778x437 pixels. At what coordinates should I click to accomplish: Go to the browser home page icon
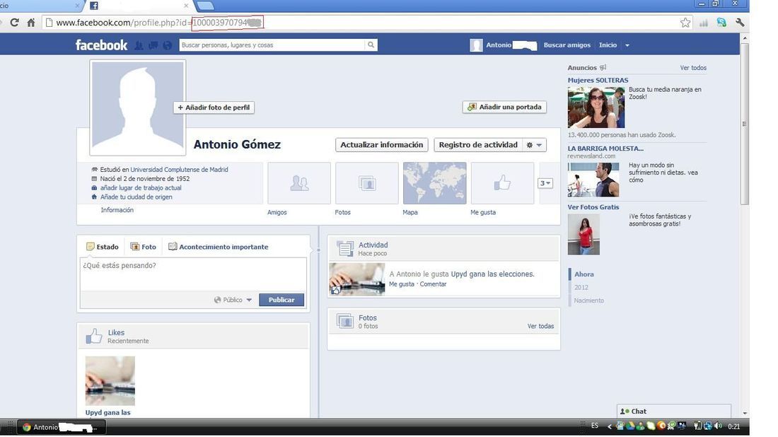(x=30, y=23)
